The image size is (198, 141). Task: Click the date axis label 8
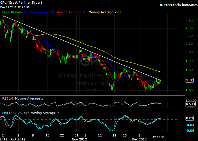coord(33,135)
